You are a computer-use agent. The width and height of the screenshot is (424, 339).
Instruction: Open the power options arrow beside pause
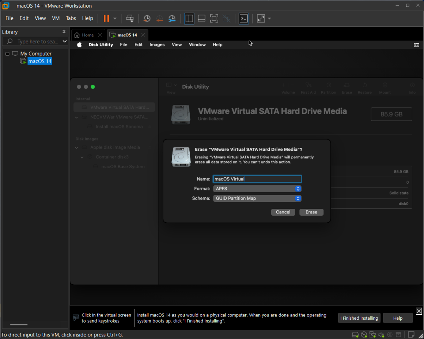(x=115, y=18)
